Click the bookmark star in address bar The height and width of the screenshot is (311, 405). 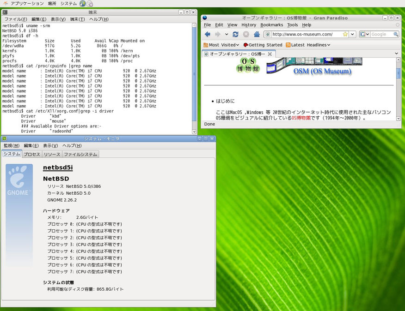[345, 34]
